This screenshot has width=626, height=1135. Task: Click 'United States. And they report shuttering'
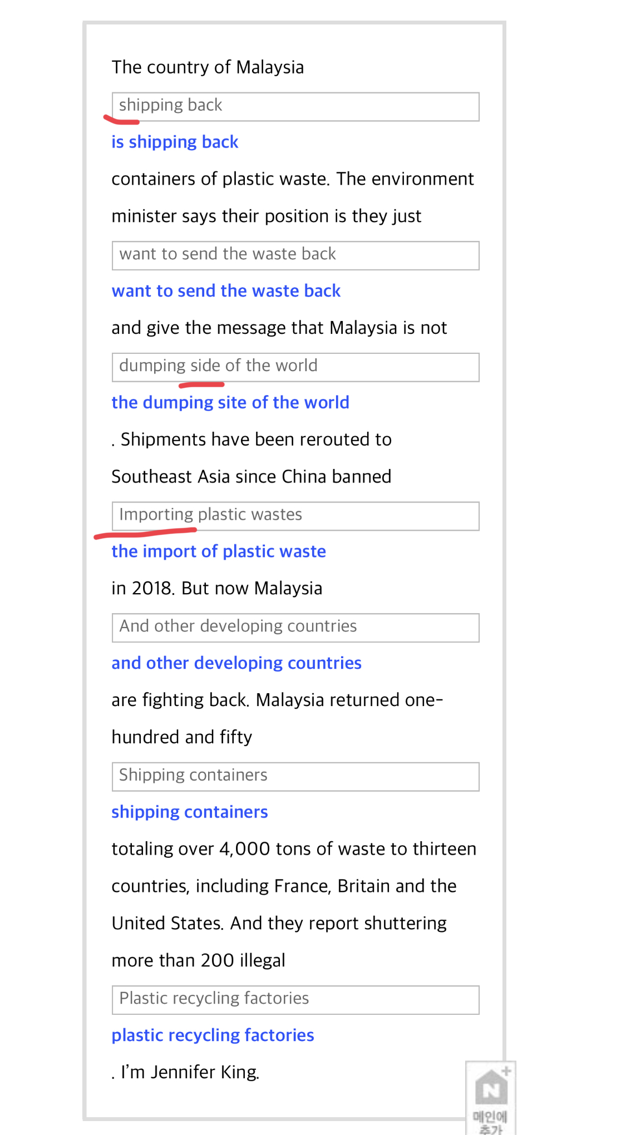point(279,923)
